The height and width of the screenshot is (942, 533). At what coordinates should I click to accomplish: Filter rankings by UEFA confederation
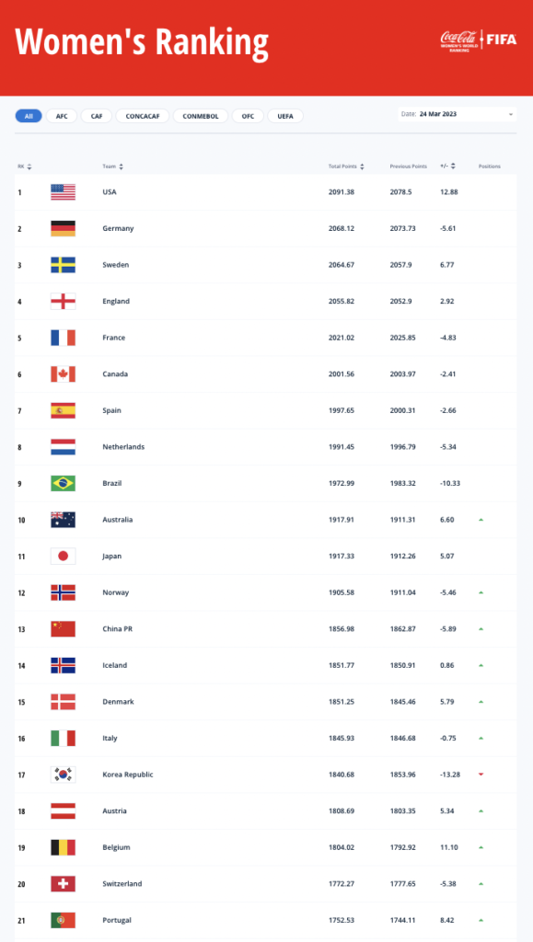coord(285,116)
